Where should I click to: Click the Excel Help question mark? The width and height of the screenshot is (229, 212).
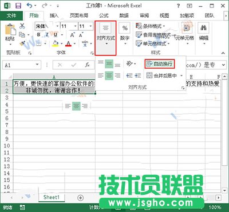178,6
